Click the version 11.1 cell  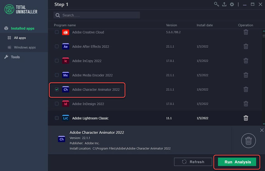click(169, 118)
